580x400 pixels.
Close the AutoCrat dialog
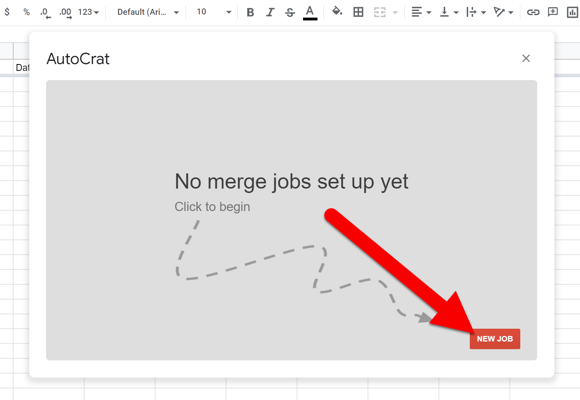pyautogui.click(x=526, y=58)
